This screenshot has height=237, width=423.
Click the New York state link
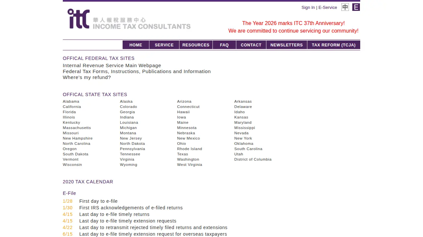click(243, 138)
